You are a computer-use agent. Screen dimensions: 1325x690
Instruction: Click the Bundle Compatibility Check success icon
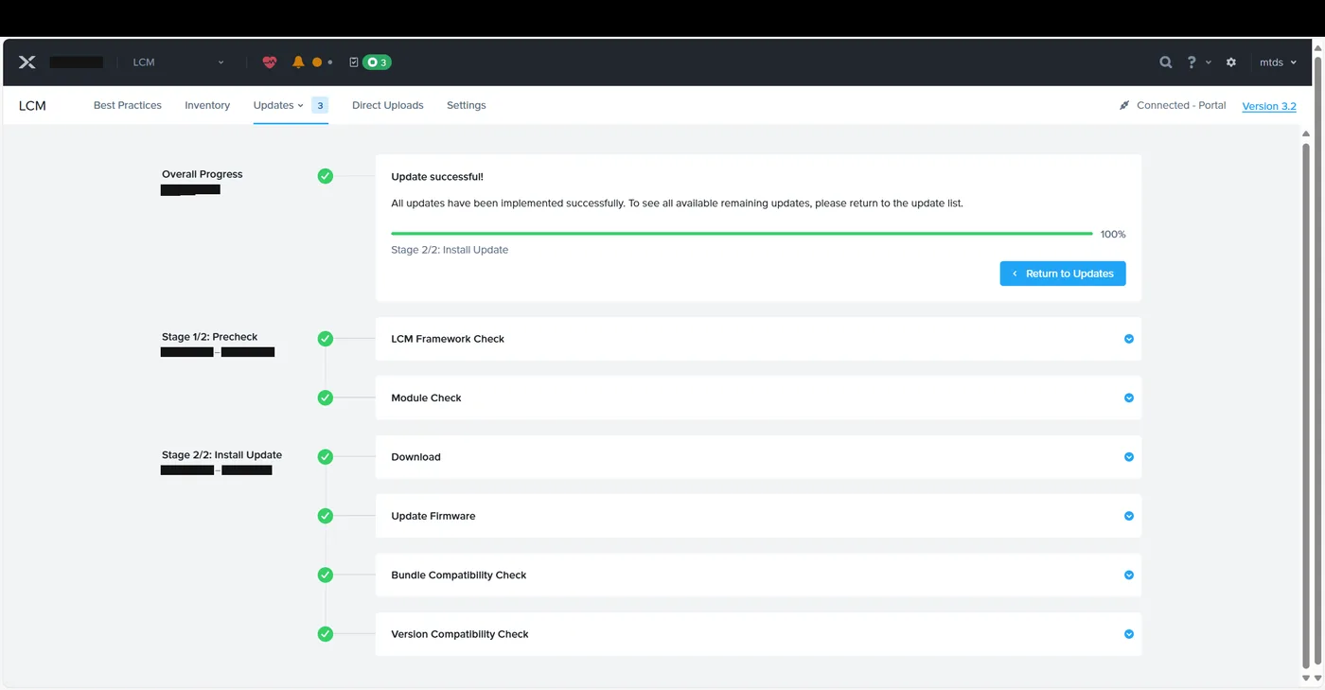coord(326,575)
